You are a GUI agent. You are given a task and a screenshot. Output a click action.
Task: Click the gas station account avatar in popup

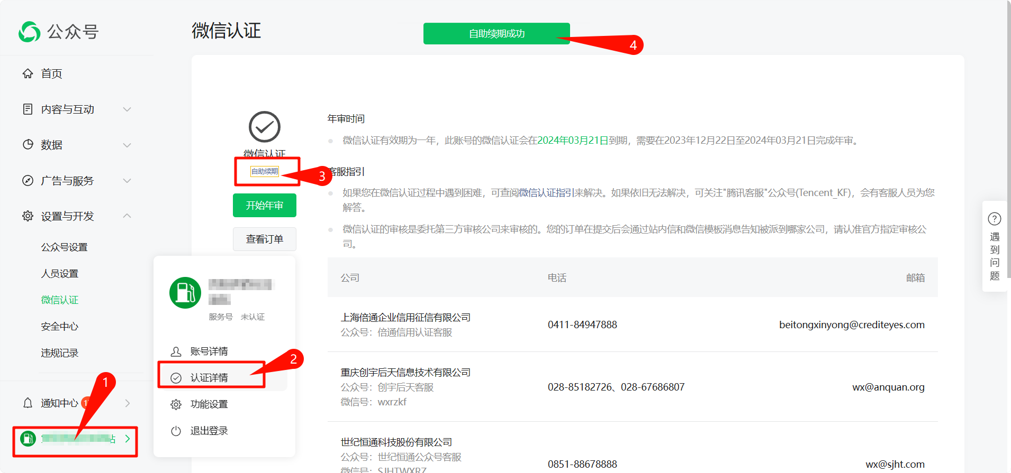(185, 293)
